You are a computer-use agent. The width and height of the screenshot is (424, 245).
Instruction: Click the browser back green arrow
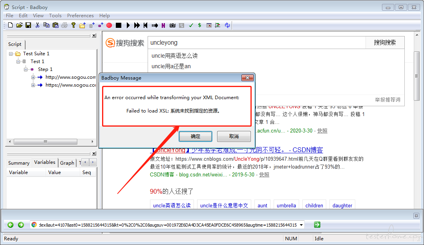pyautogui.click(x=11, y=225)
